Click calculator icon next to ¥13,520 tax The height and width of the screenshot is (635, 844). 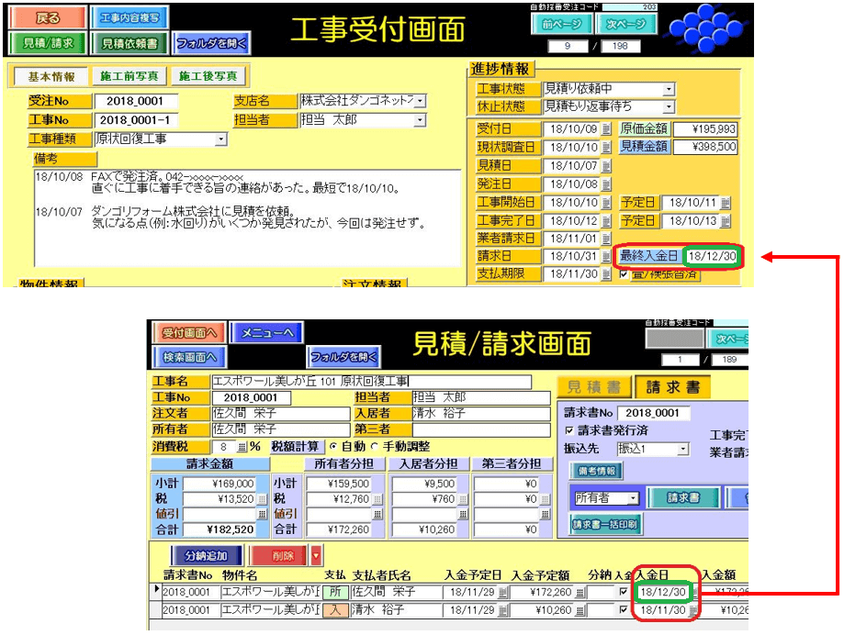pyautogui.click(x=262, y=498)
